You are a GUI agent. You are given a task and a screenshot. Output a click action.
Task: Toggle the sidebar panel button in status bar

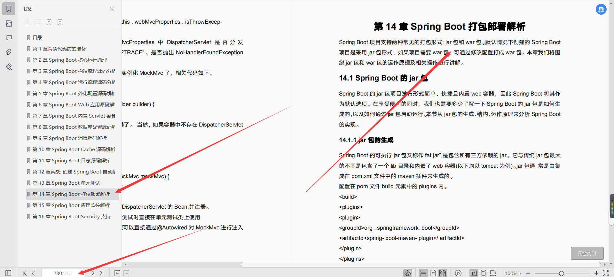tap(8, 273)
